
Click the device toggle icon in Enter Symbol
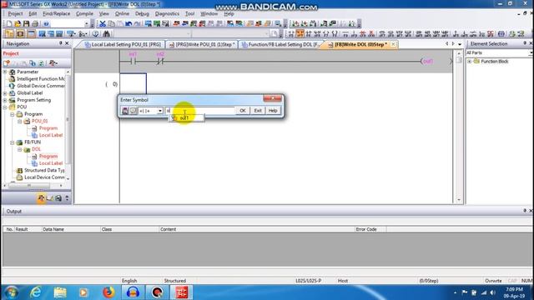click(125, 111)
